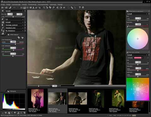The height and width of the screenshot is (117, 151).
Task: Click the white balance circular color wheel
Action: pos(137,39)
